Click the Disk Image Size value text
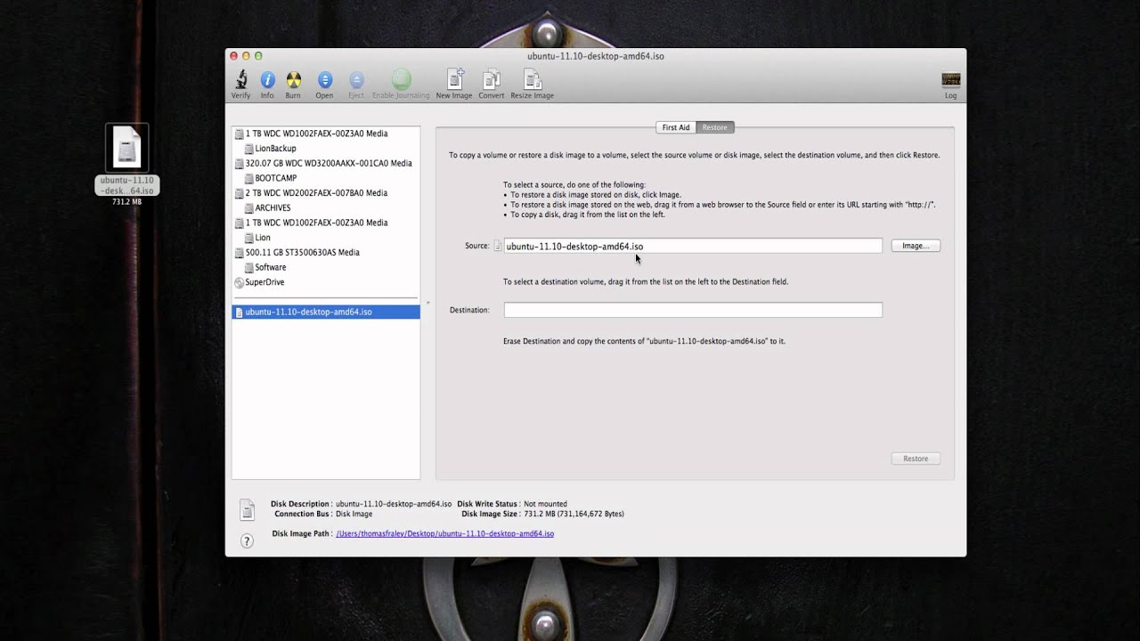Viewport: 1140px width, 641px height. (574, 514)
